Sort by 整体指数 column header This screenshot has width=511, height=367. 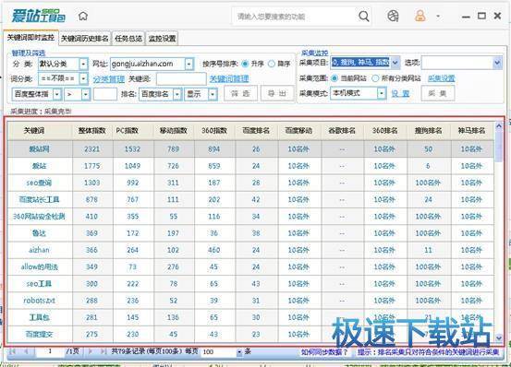pos(91,131)
